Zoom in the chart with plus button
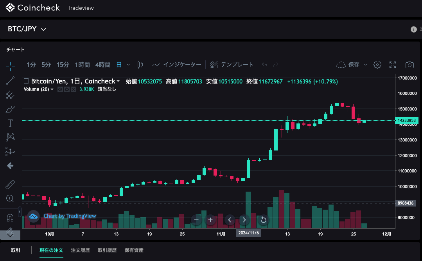422x261 pixels. [x=210, y=220]
